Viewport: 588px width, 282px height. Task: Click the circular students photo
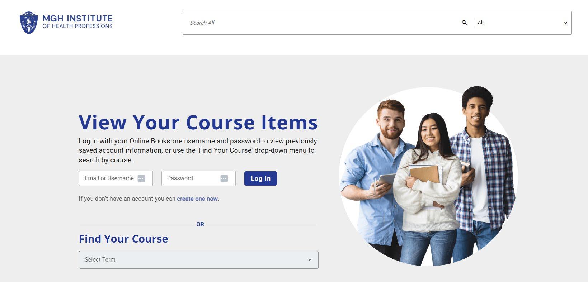click(428, 176)
